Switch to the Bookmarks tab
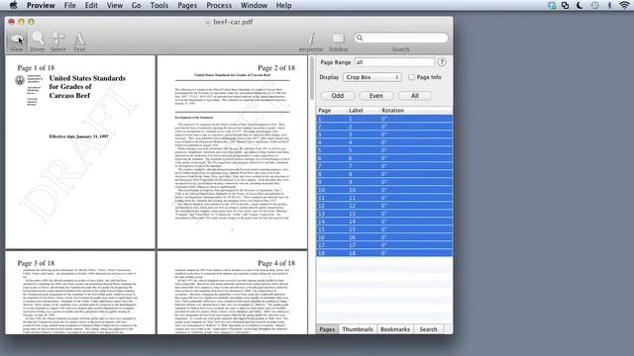The image size is (634, 356). tap(395, 329)
